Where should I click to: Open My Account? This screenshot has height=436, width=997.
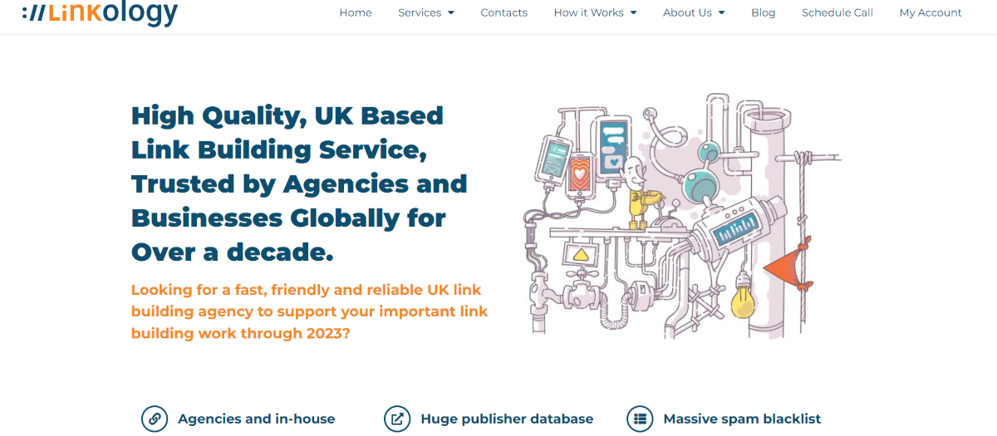[x=931, y=12]
